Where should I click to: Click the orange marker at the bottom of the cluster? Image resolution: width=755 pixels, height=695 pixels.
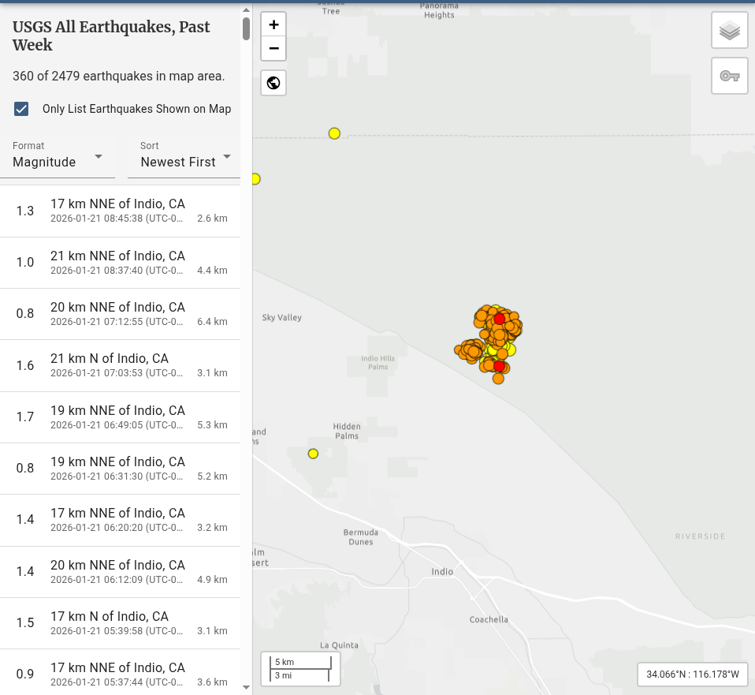pyautogui.click(x=498, y=379)
